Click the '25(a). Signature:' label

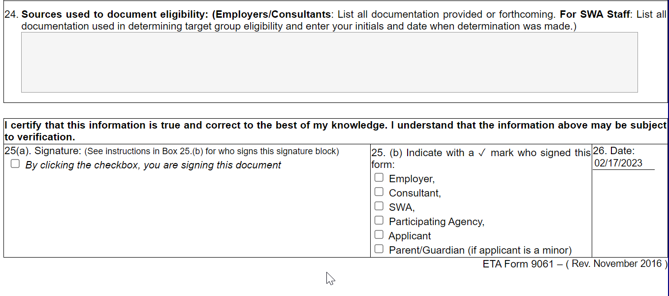[43, 151]
